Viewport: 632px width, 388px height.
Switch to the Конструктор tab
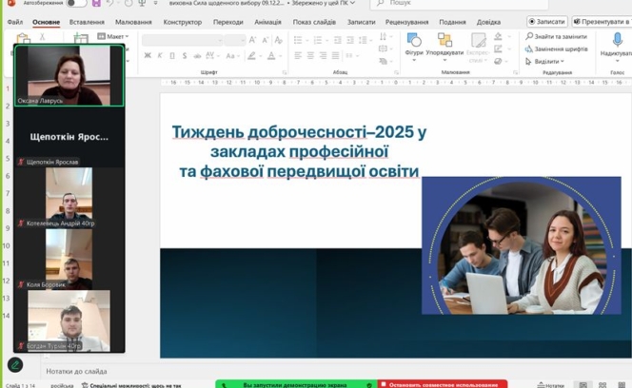coord(182,22)
